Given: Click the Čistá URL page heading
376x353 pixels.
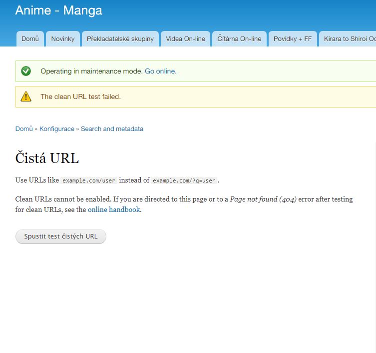Looking at the screenshot, I should (x=47, y=158).
